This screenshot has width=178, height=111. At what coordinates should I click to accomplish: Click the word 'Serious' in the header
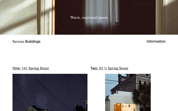point(18,42)
